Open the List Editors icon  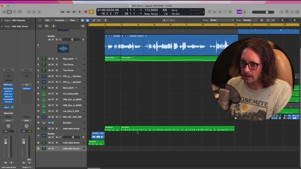coord(281,12)
